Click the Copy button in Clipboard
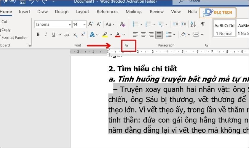 click(6, 30)
